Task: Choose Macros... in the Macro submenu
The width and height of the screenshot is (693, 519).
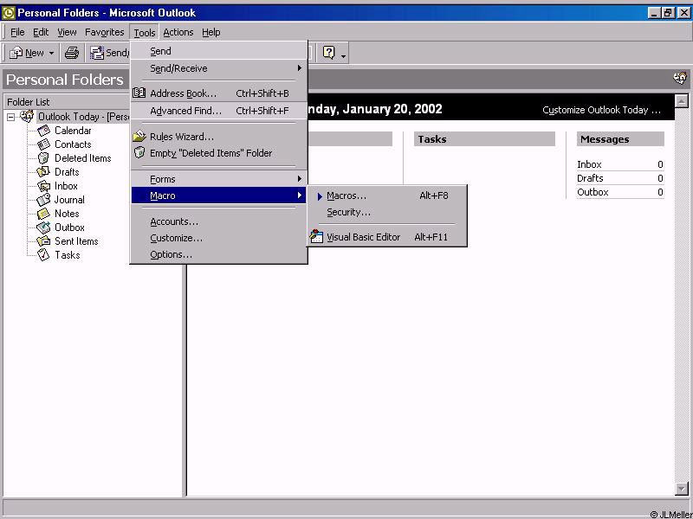Action: coord(387,195)
